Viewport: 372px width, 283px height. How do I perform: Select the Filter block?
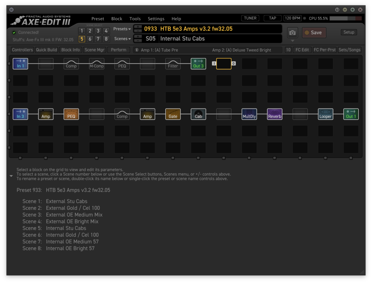[x=173, y=64]
